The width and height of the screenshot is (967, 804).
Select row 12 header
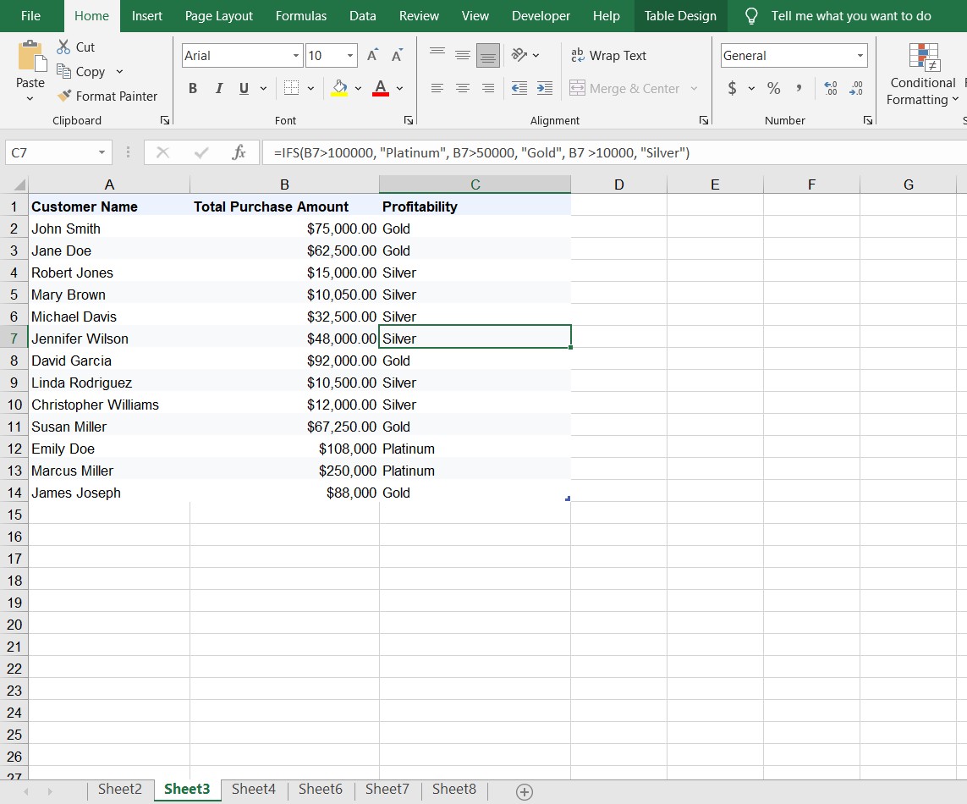[14, 449]
